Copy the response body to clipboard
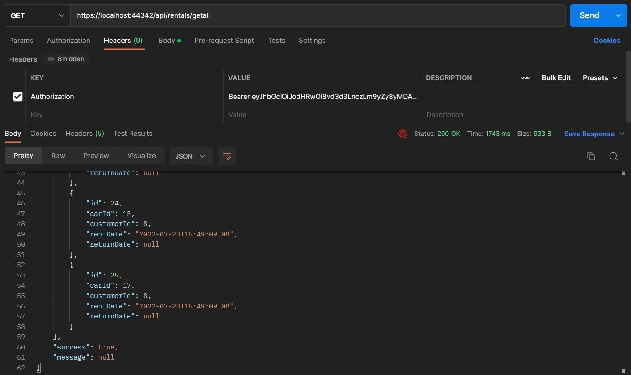 (590, 156)
